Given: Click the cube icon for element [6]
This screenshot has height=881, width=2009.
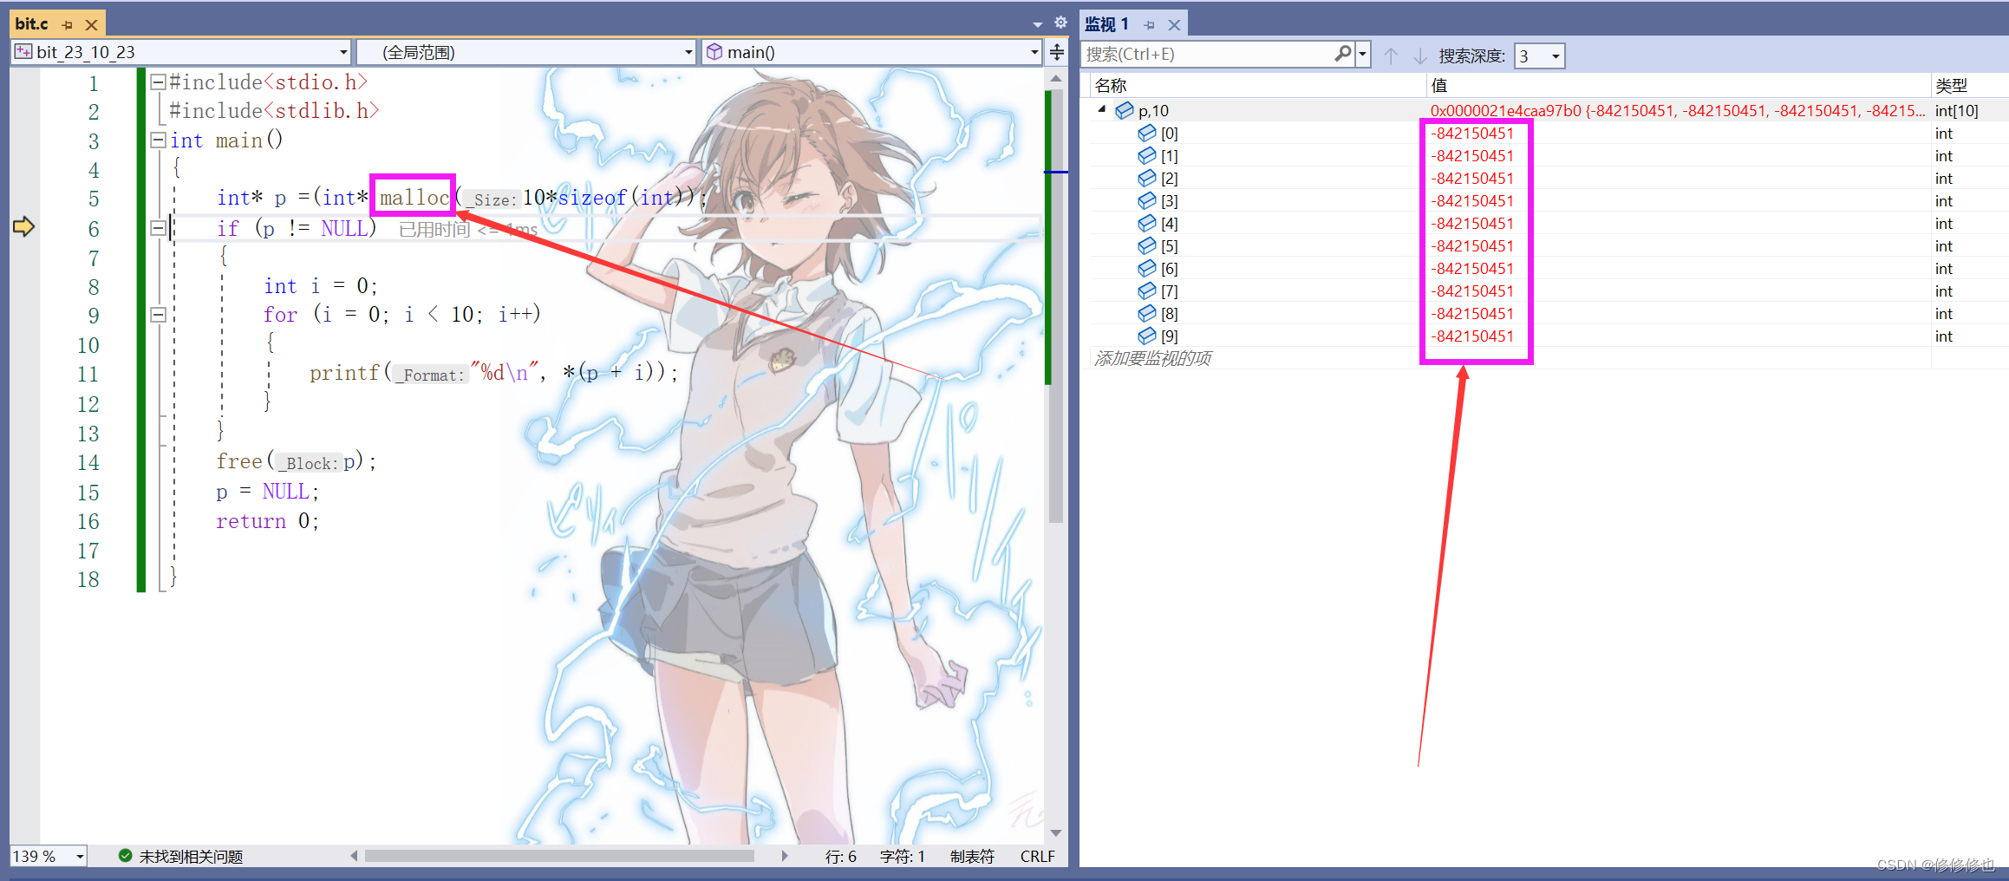Looking at the screenshot, I should pos(1147,268).
